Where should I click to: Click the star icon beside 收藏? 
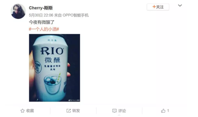22,111
